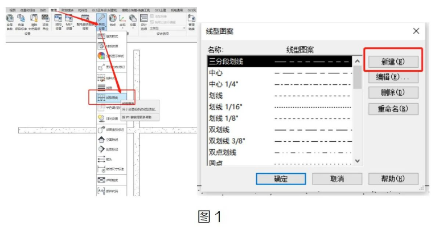This screenshot has width=431, height=233.
Task: Choose 材质资源 material assets menu entry
Action: [x=112, y=46]
